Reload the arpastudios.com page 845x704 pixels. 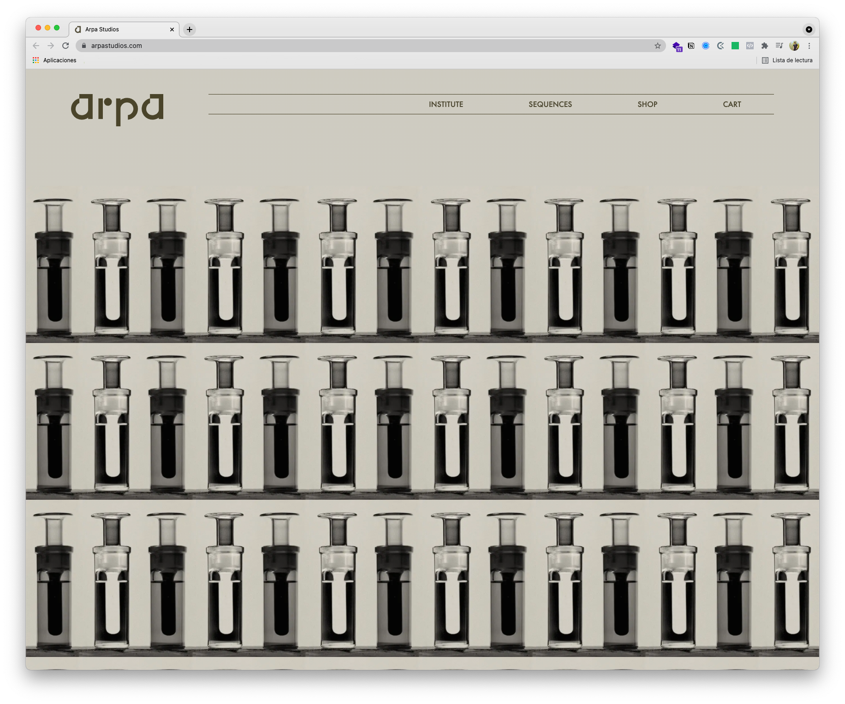coord(65,46)
